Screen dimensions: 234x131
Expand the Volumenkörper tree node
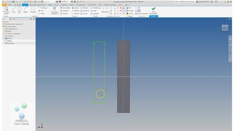(4, 29)
